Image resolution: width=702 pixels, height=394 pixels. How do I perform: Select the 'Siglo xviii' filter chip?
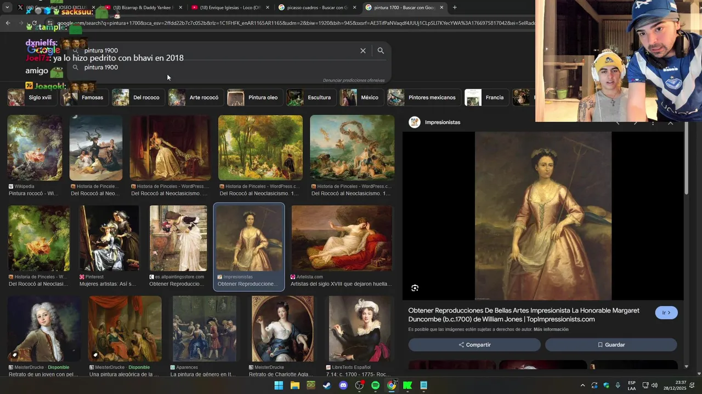[32, 97]
